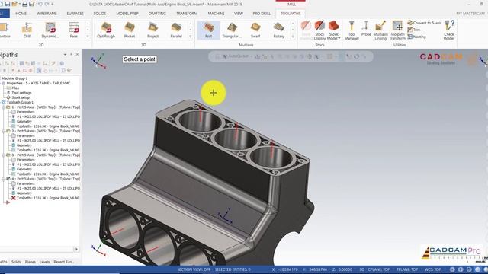Expand the 3D toolpath gallery
This screenshot has height=274, width=488.
click(x=190, y=37)
